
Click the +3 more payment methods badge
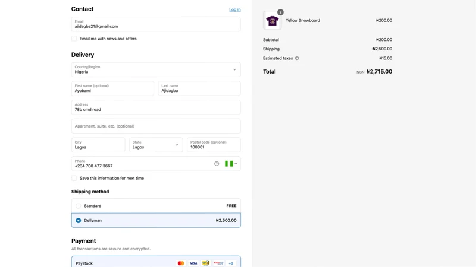click(x=231, y=263)
